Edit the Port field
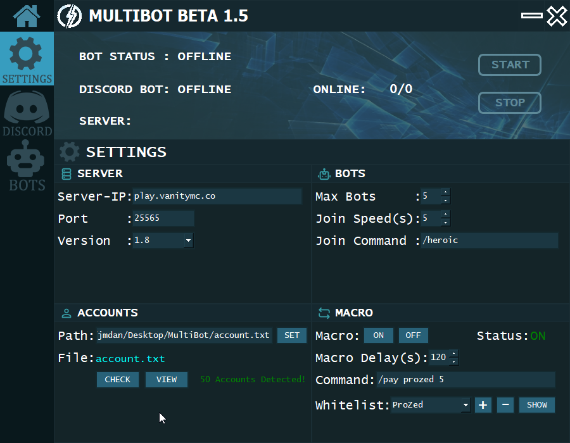This screenshot has width=570, height=443. tap(163, 218)
